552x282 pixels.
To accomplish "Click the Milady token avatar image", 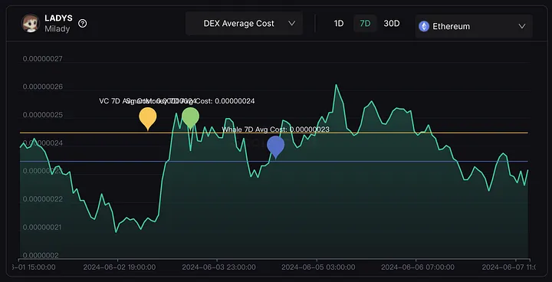I will (x=31, y=23).
